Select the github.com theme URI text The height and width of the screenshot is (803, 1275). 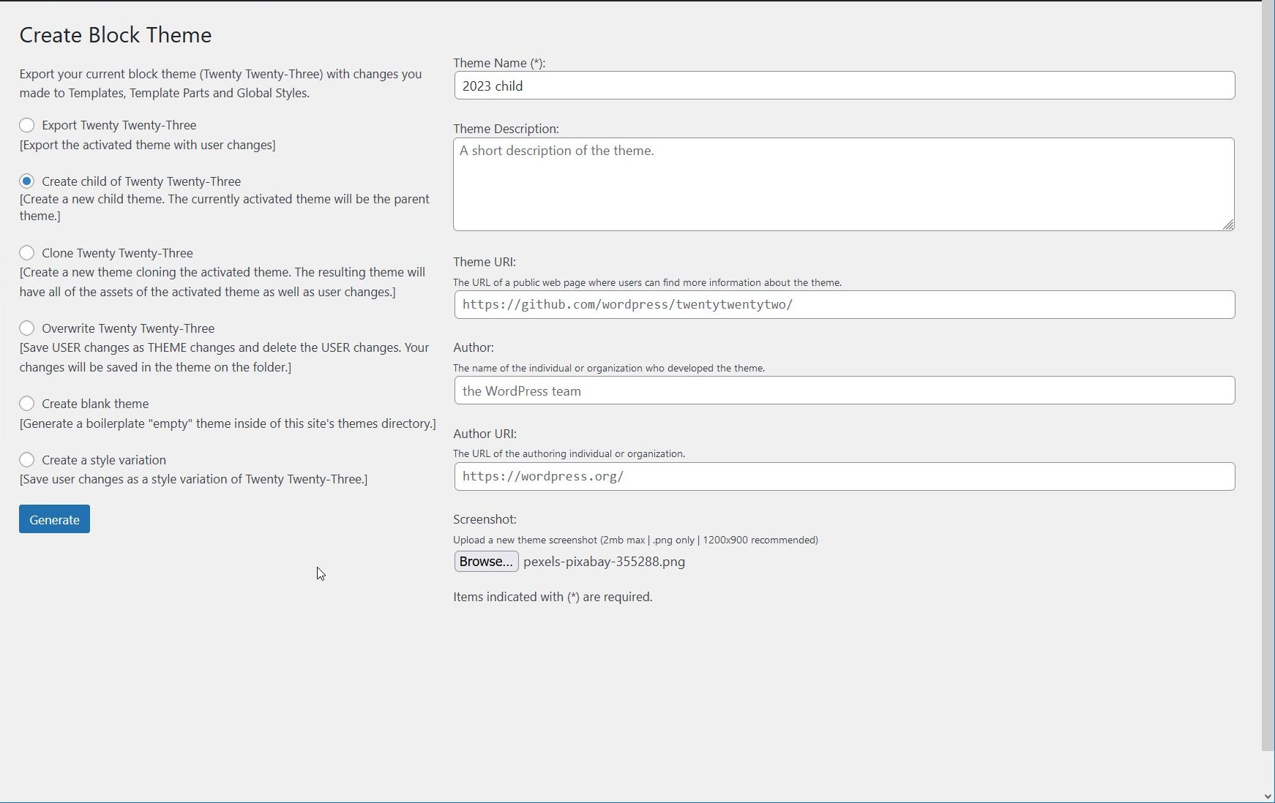(x=627, y=305)
